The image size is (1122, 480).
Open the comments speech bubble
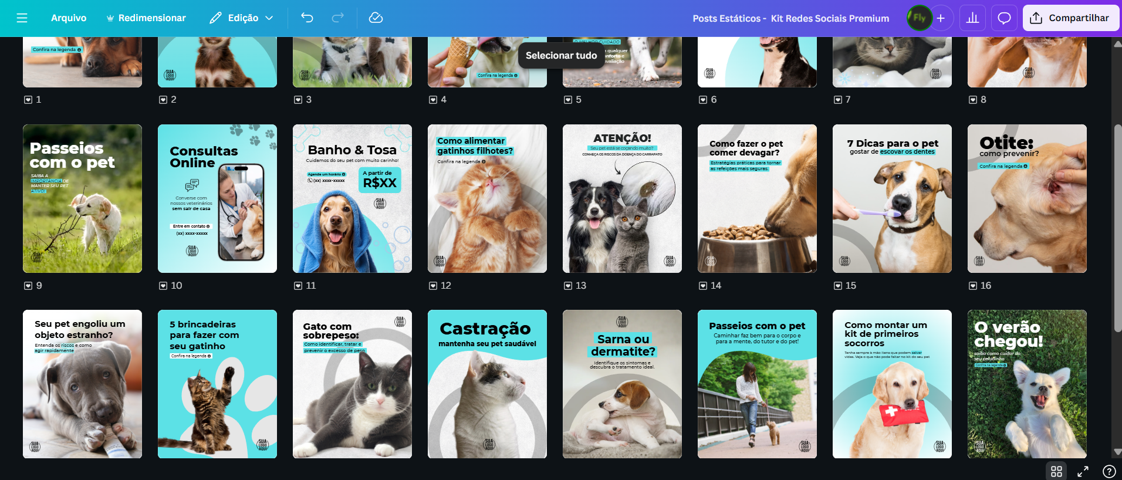tap(1004, 18)
